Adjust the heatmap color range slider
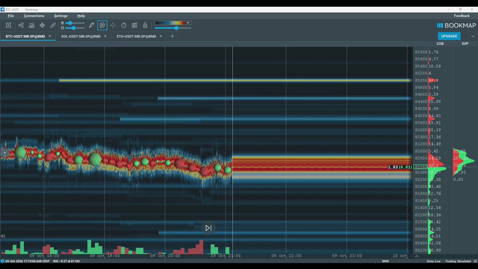478x269 pixels. (x=173, y=28)
